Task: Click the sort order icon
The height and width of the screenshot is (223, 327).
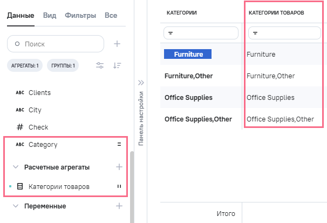Action: (x=117, y=66)
